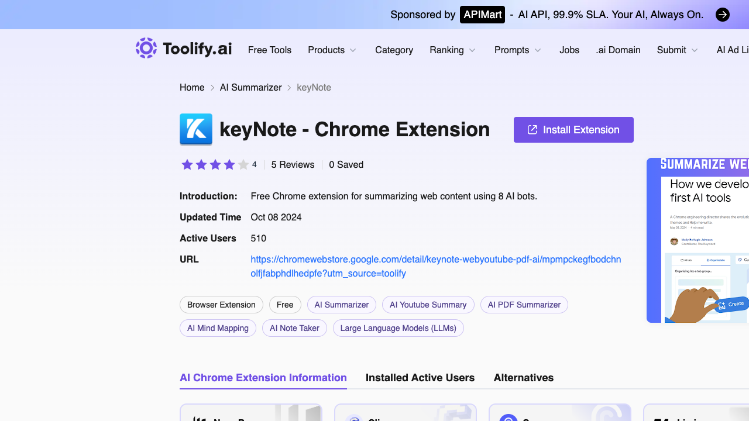
Task: Click the third rating star
Action: [x=215, y=165]
